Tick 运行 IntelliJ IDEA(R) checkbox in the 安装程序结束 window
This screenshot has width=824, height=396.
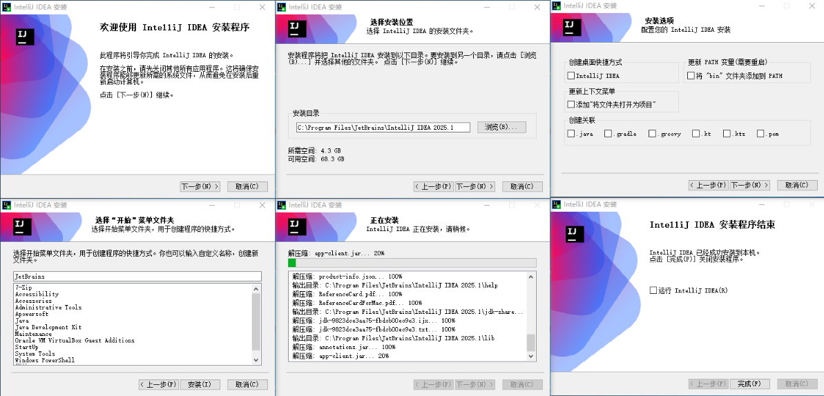[653, 290]
